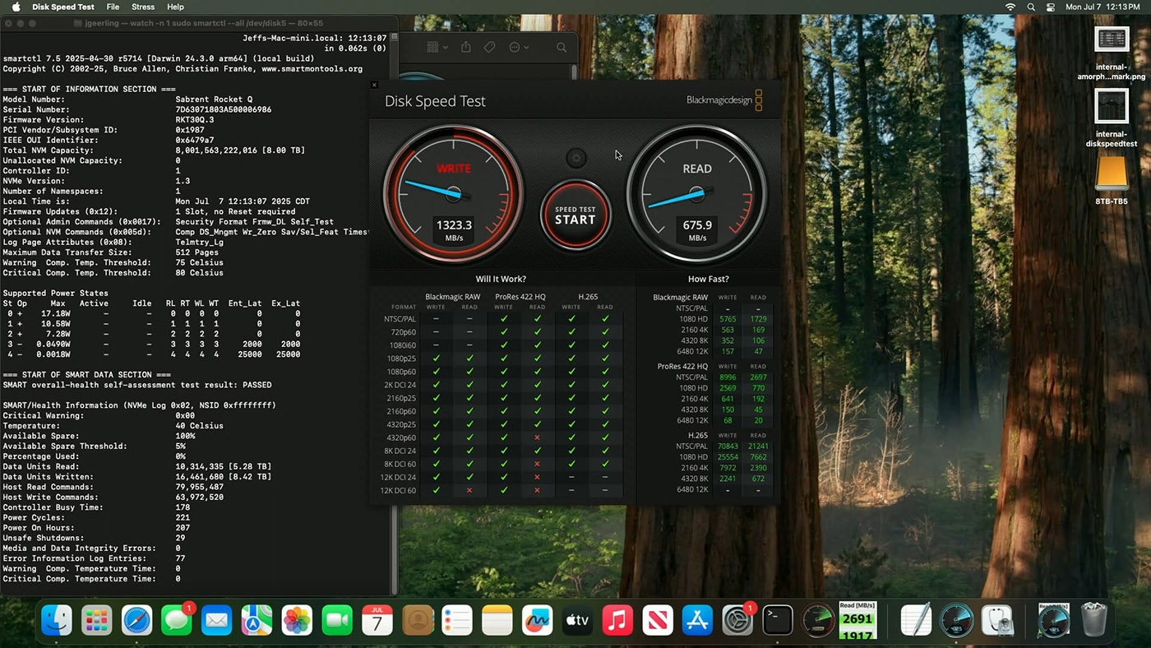Open Music from the dock
The width and height of the screenshot is (1151, 648).
(x=617, y=620)
